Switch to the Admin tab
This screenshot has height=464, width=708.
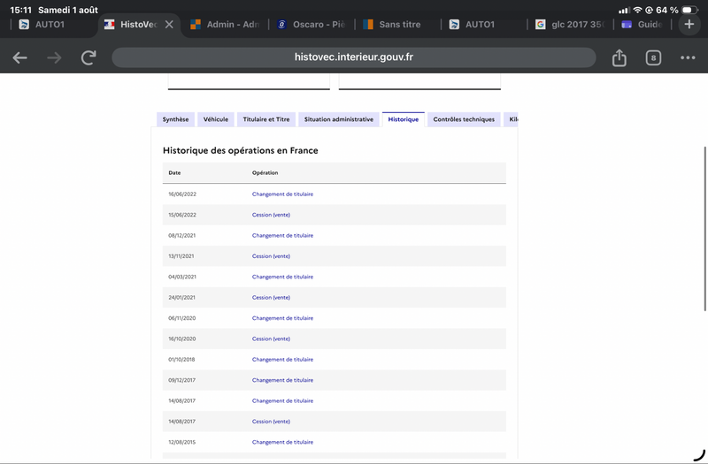pyautogui.click(x=226, y=25)
